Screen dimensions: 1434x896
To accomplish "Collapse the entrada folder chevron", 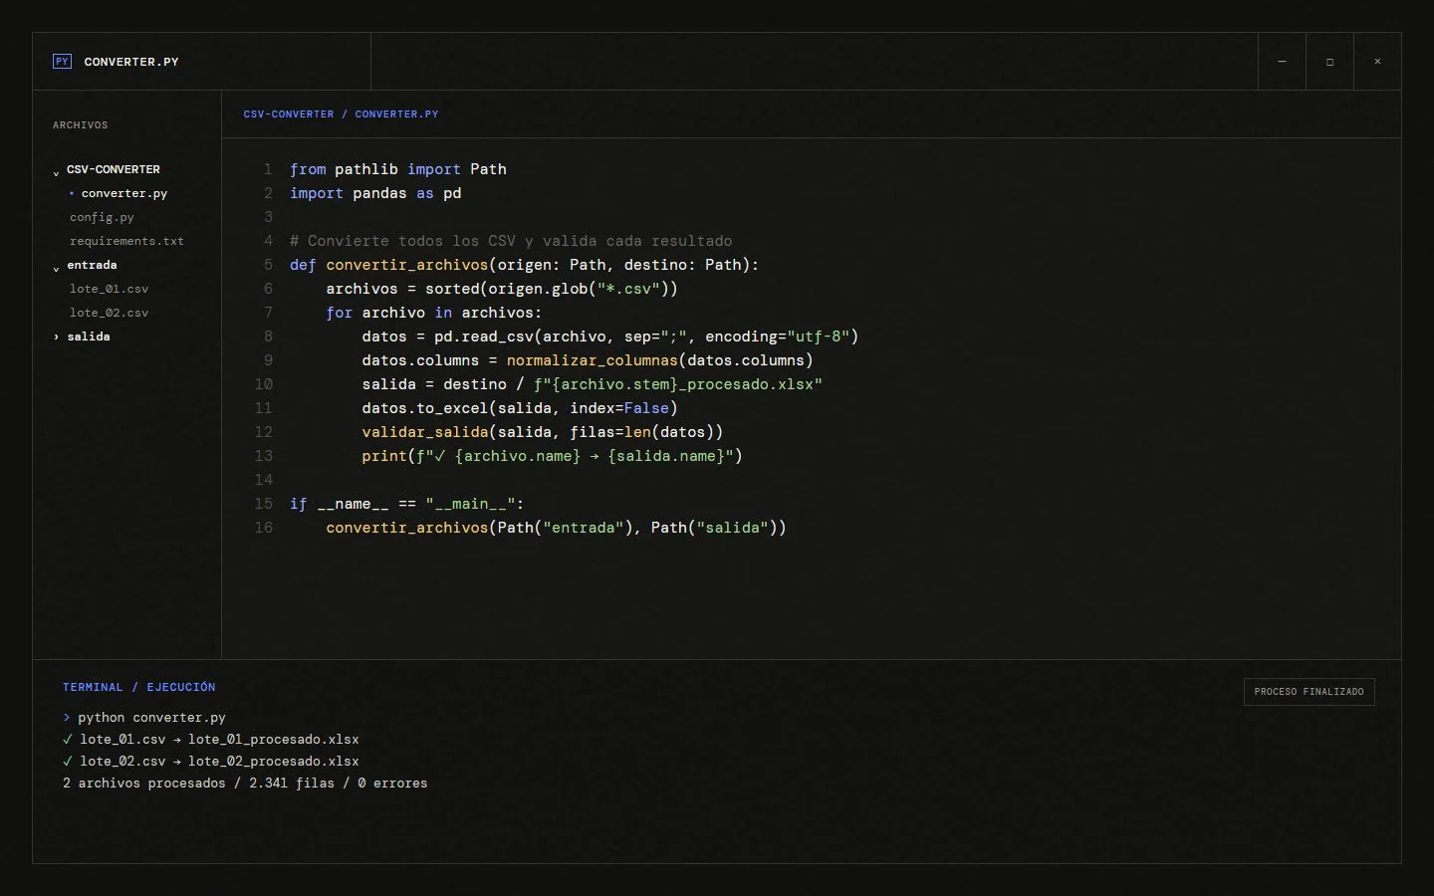I will click(56, 267).
